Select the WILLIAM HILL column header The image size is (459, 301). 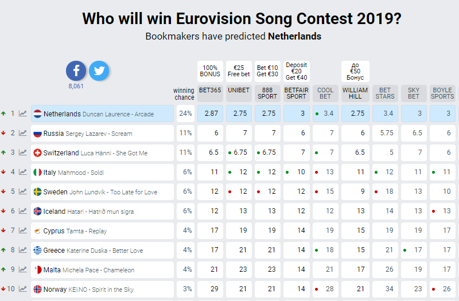click(x=355, y=93)
